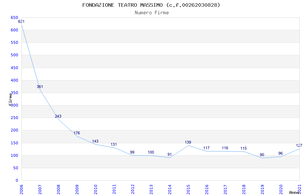This screenshot has height=196, width=303.
Task: Click the x-axis year 2009
Action: click(x=77, y=189)
